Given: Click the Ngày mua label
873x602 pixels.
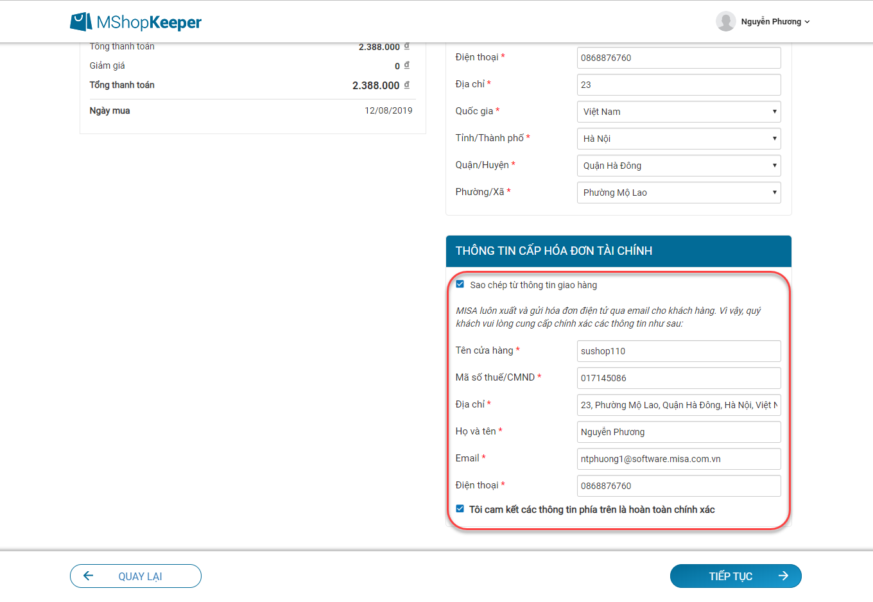Looking at the screenshot, I should [110, 110].
